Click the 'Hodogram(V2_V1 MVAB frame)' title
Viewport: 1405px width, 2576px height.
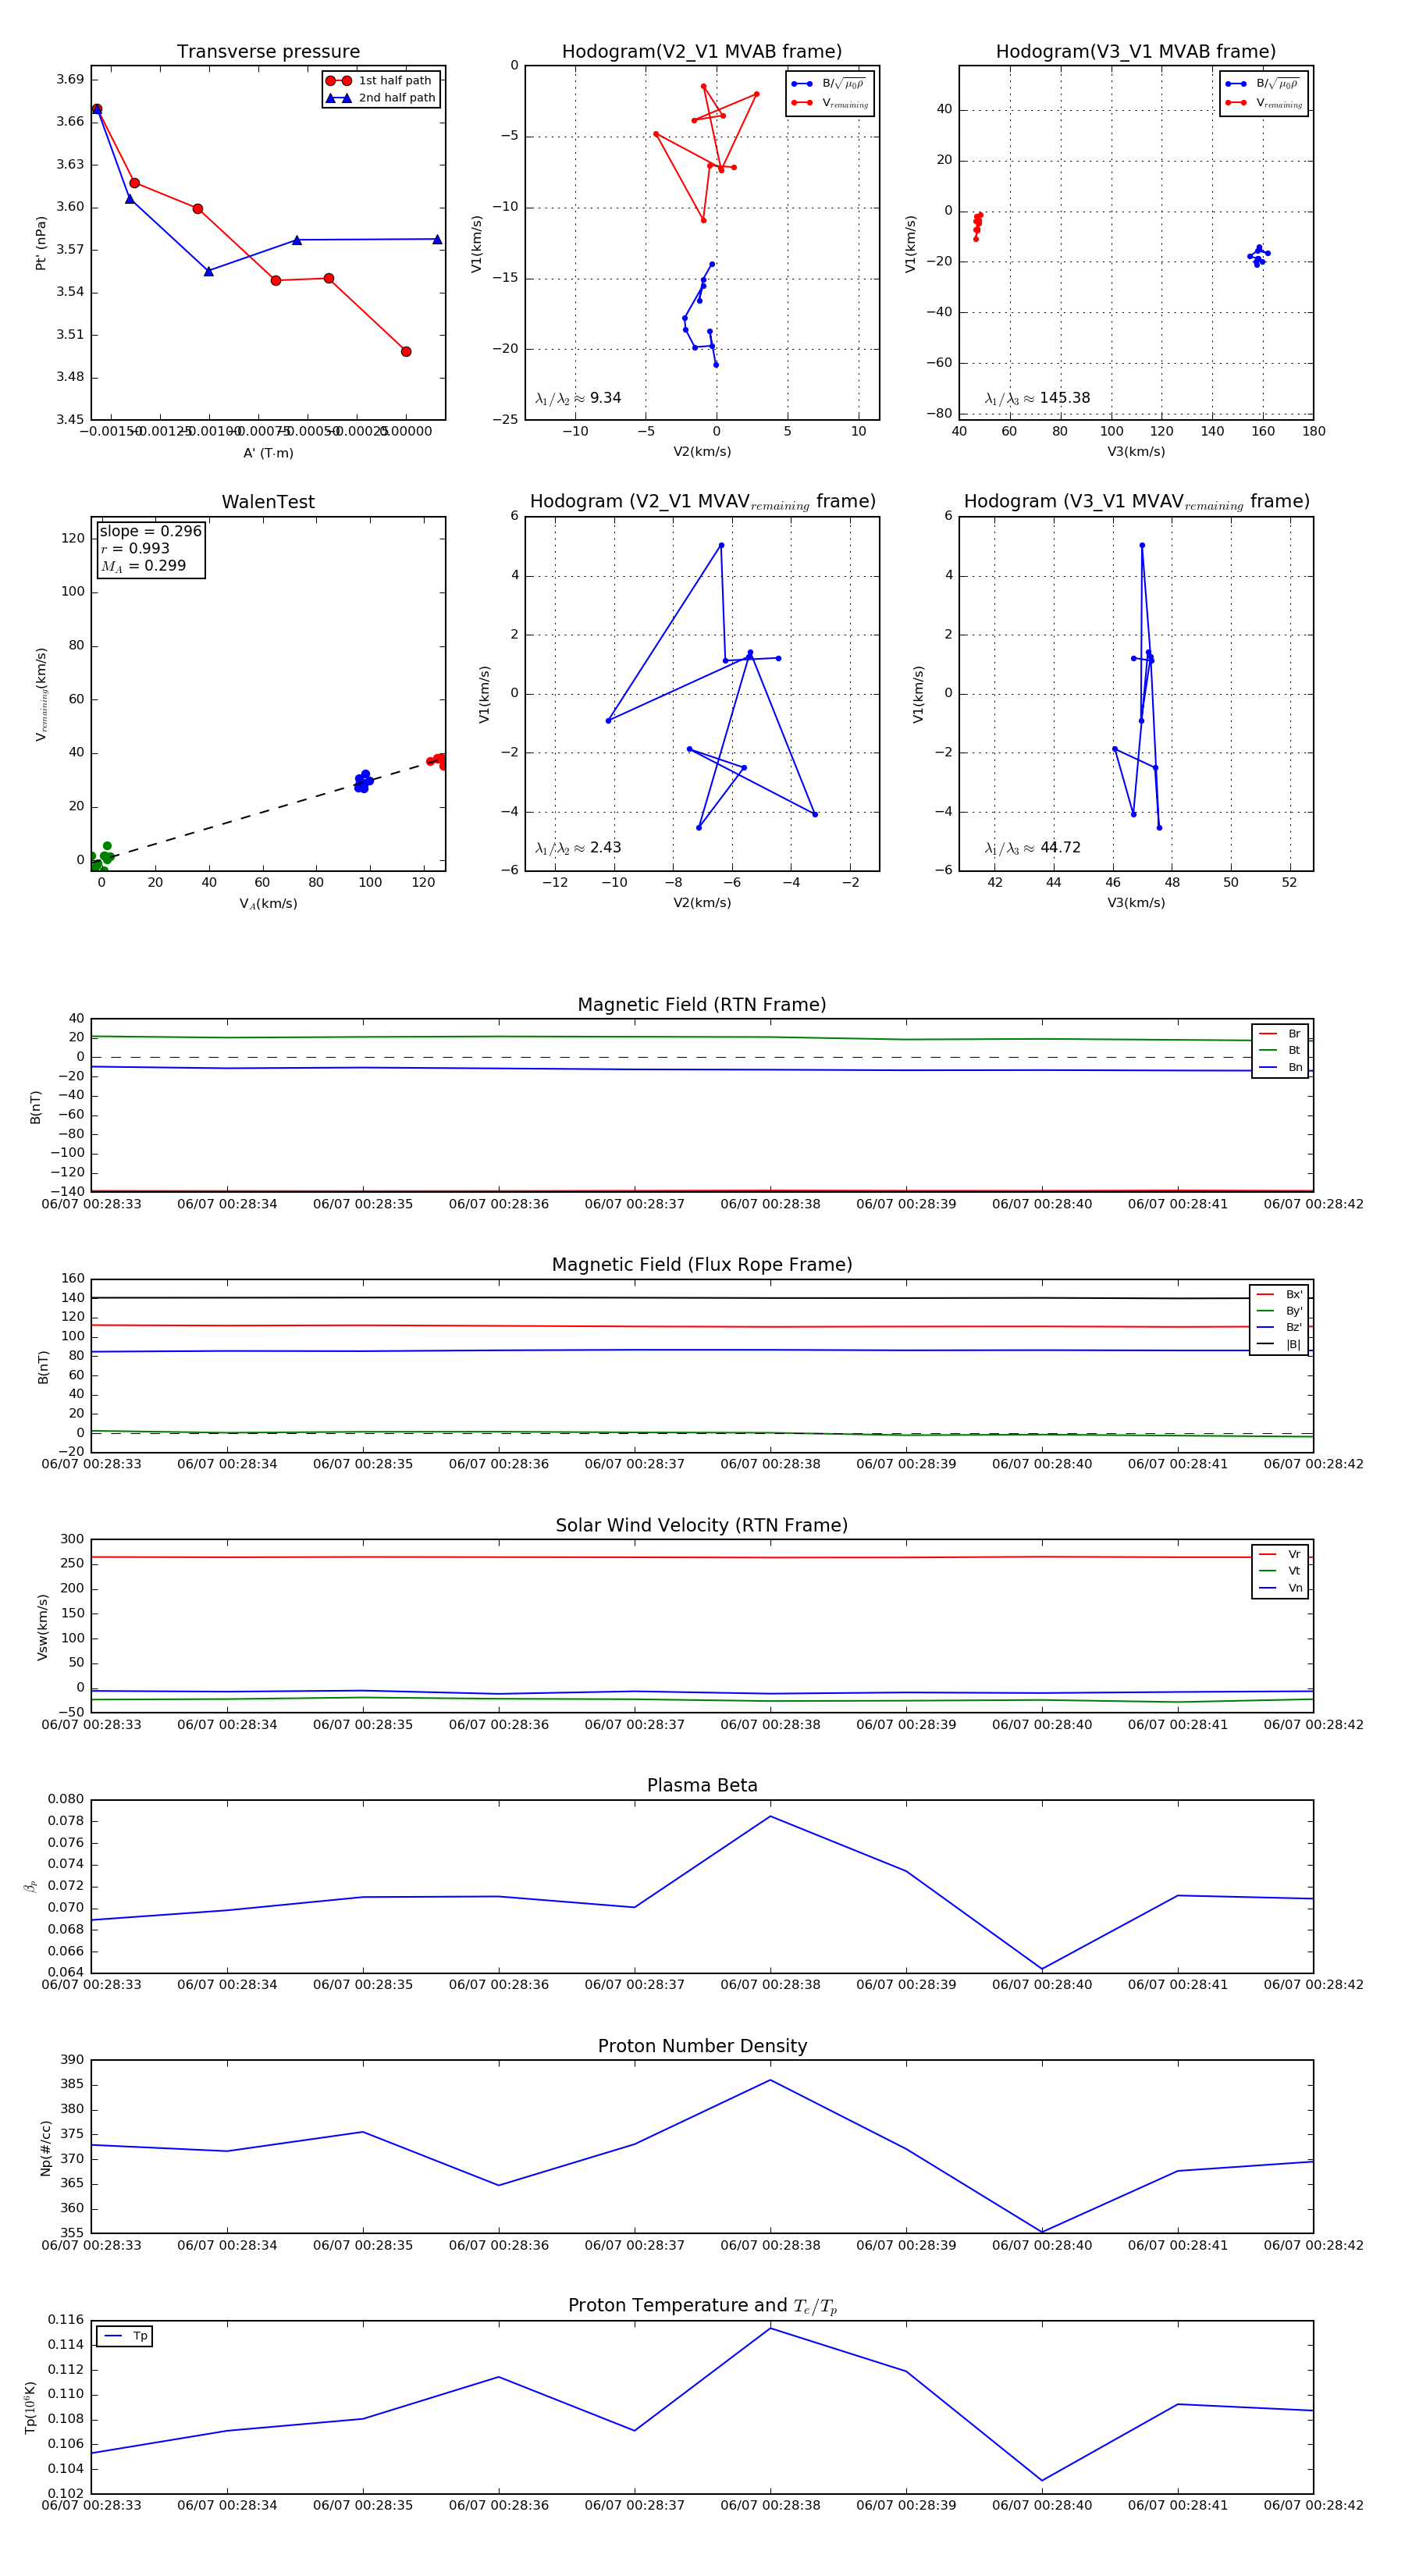tap(702, 52)
